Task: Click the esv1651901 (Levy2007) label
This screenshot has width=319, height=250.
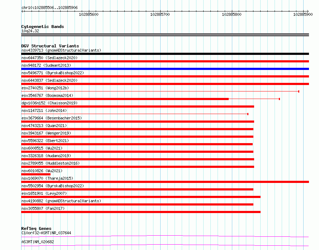Action: 44,193
